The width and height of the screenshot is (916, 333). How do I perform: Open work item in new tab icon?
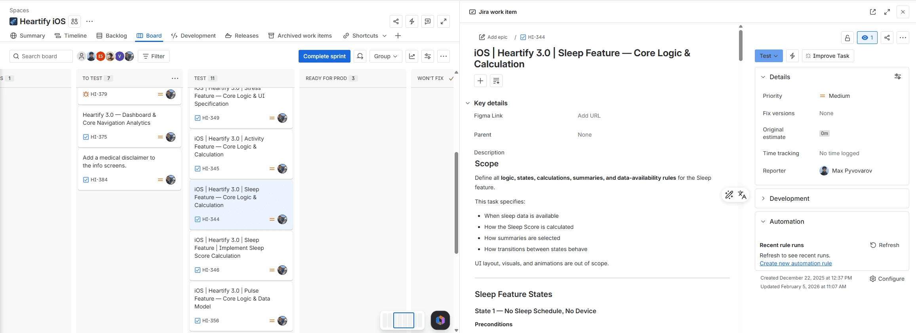tap(873, 12)
